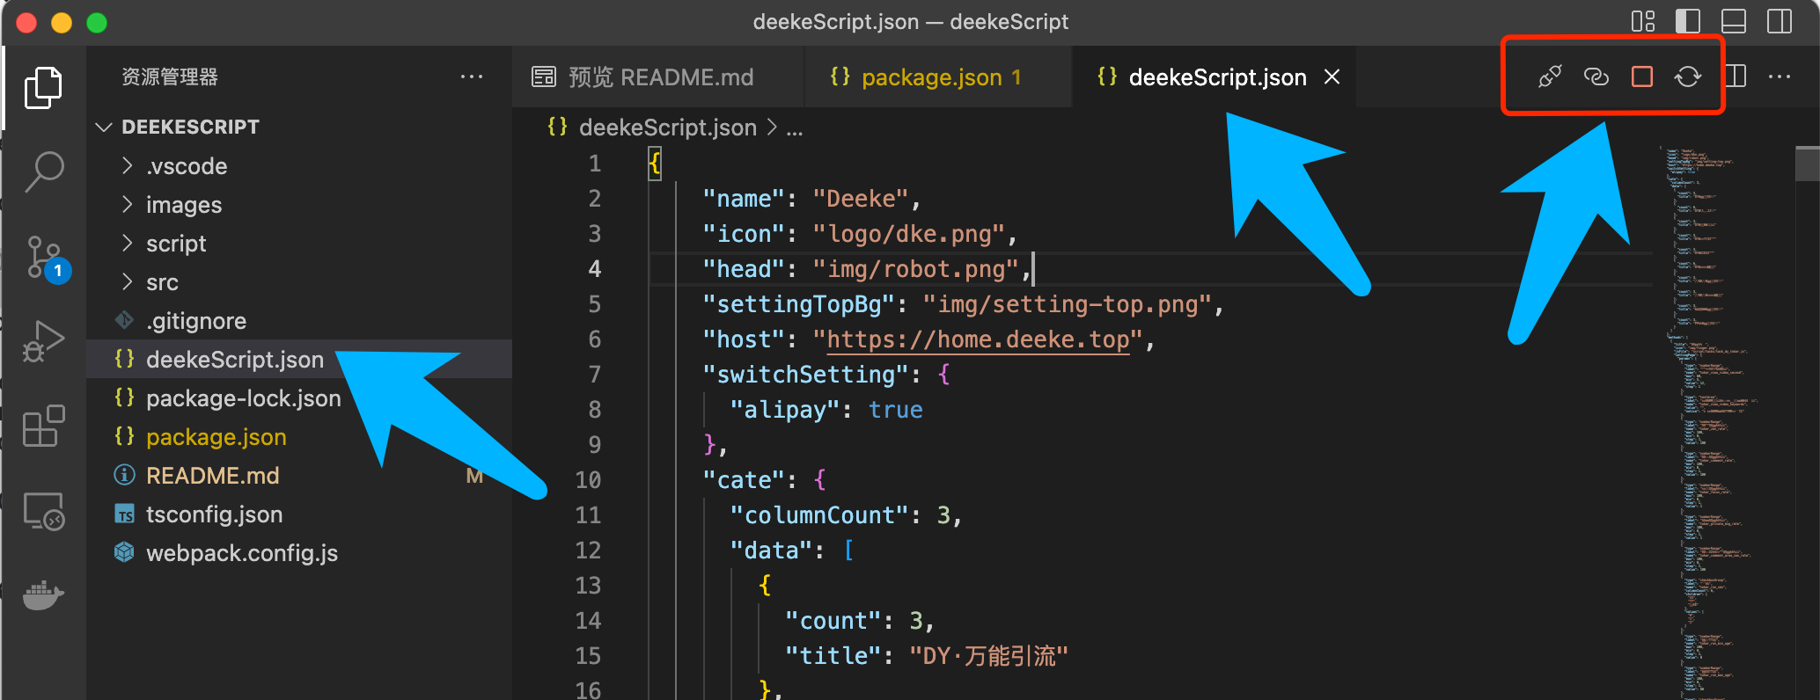
Task: Click the refresh sync arrows icon
Action: [x=1687, y=77]
